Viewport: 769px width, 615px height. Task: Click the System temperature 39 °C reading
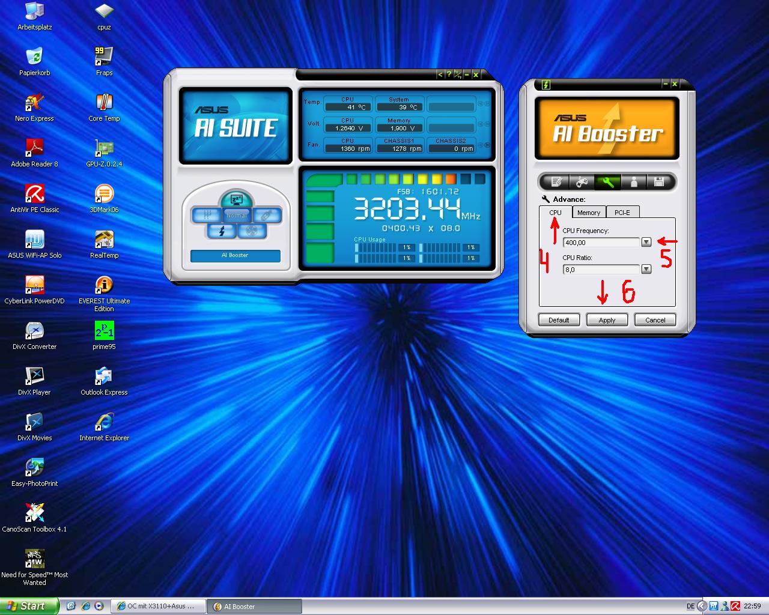pos(400,107)
